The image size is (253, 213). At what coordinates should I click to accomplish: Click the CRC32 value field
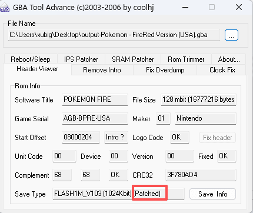tap(201, 175)
